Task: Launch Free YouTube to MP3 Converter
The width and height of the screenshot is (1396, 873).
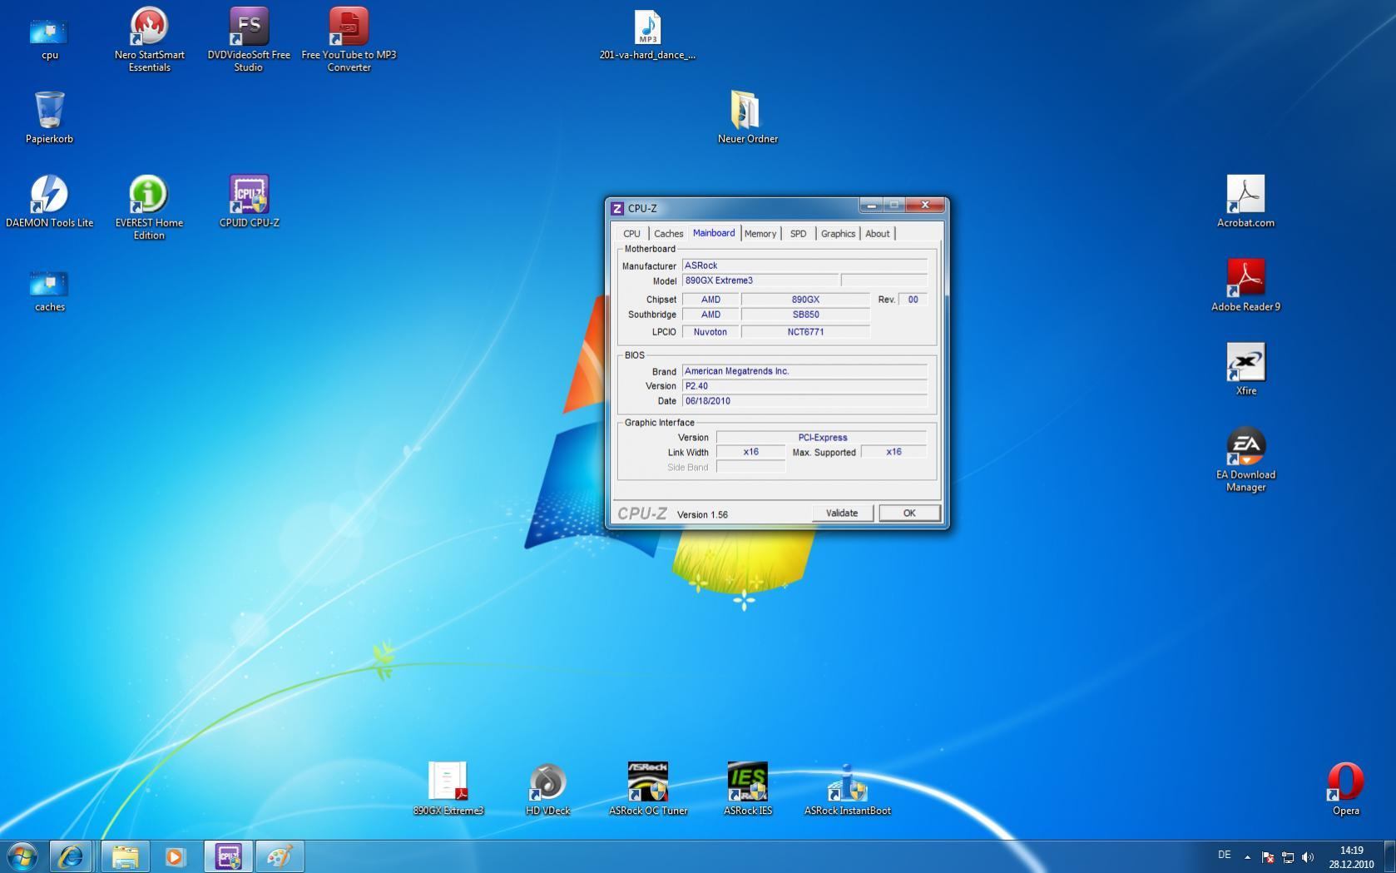Action: [x=349, y=38]
